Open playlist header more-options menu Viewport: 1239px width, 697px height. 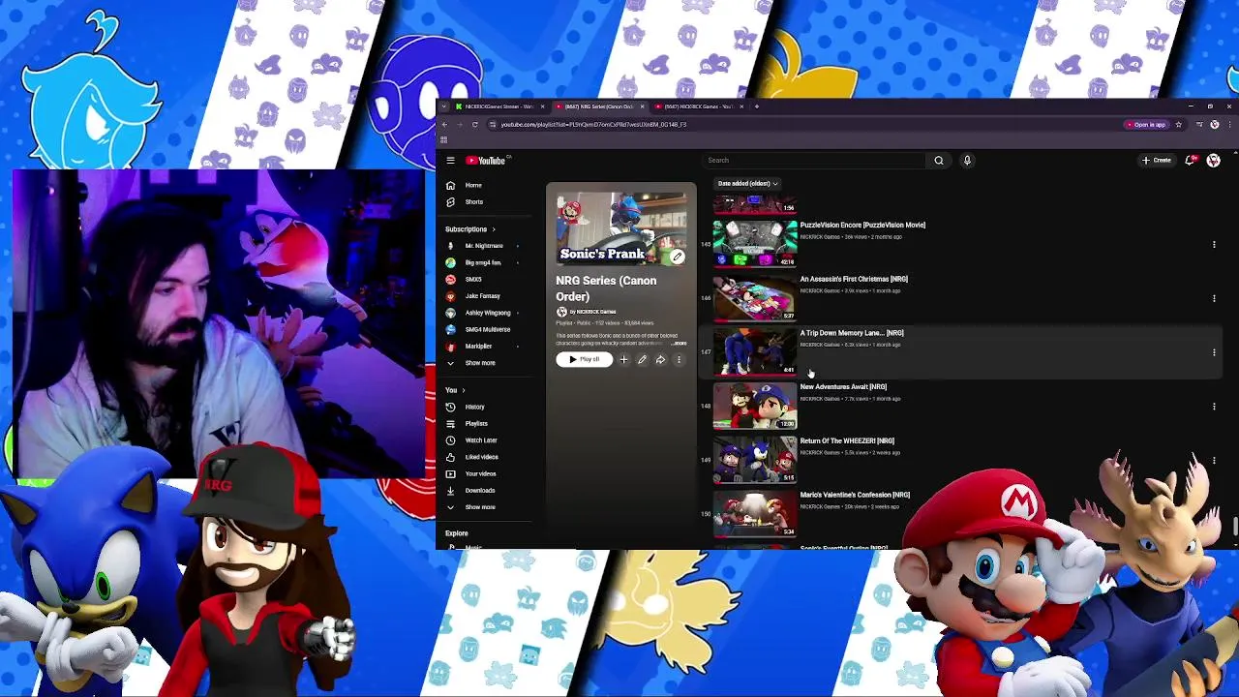click(x=679, y=359)
